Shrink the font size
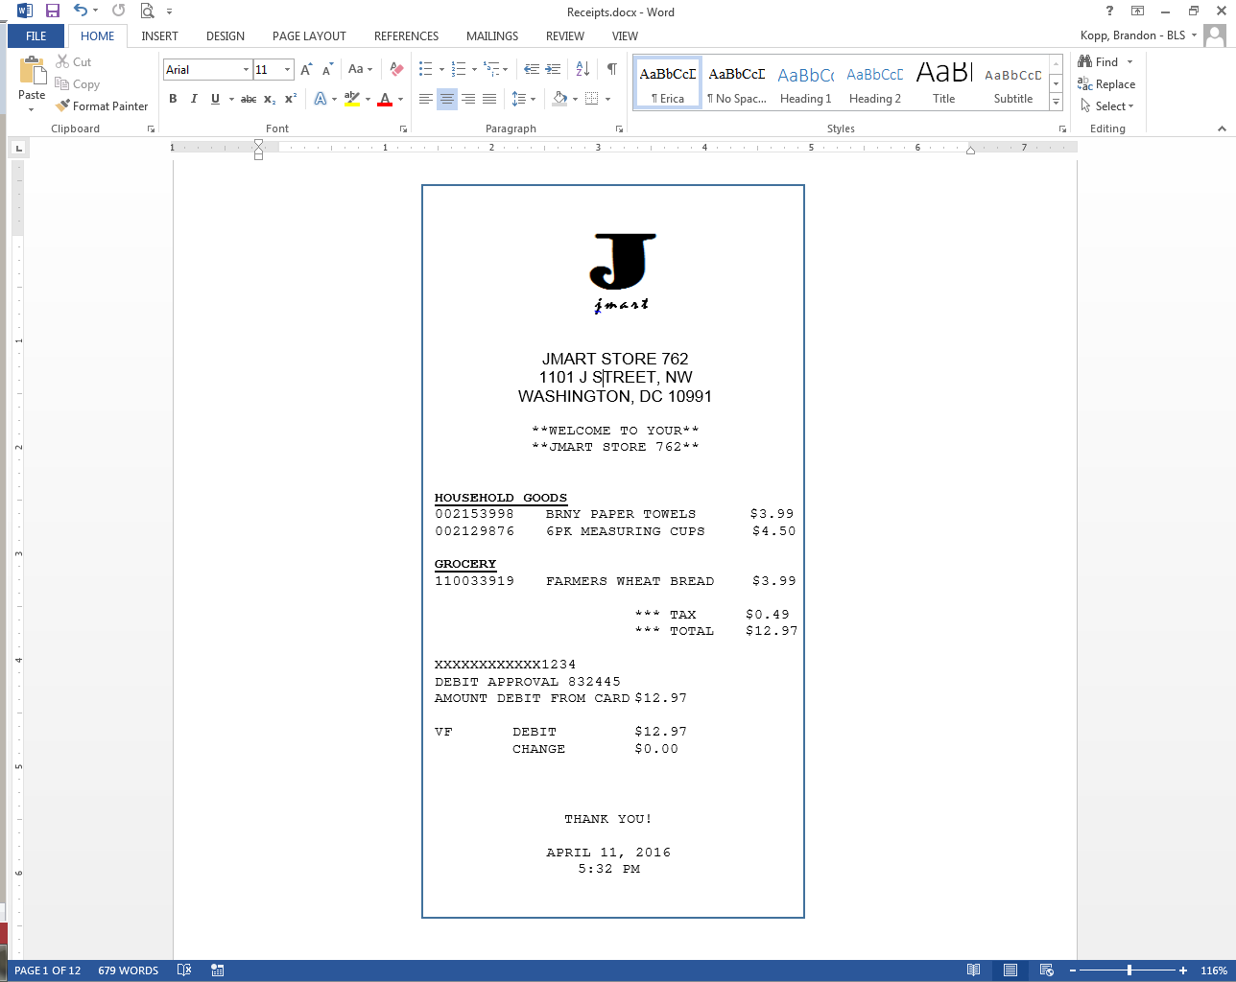 (327, 70)
